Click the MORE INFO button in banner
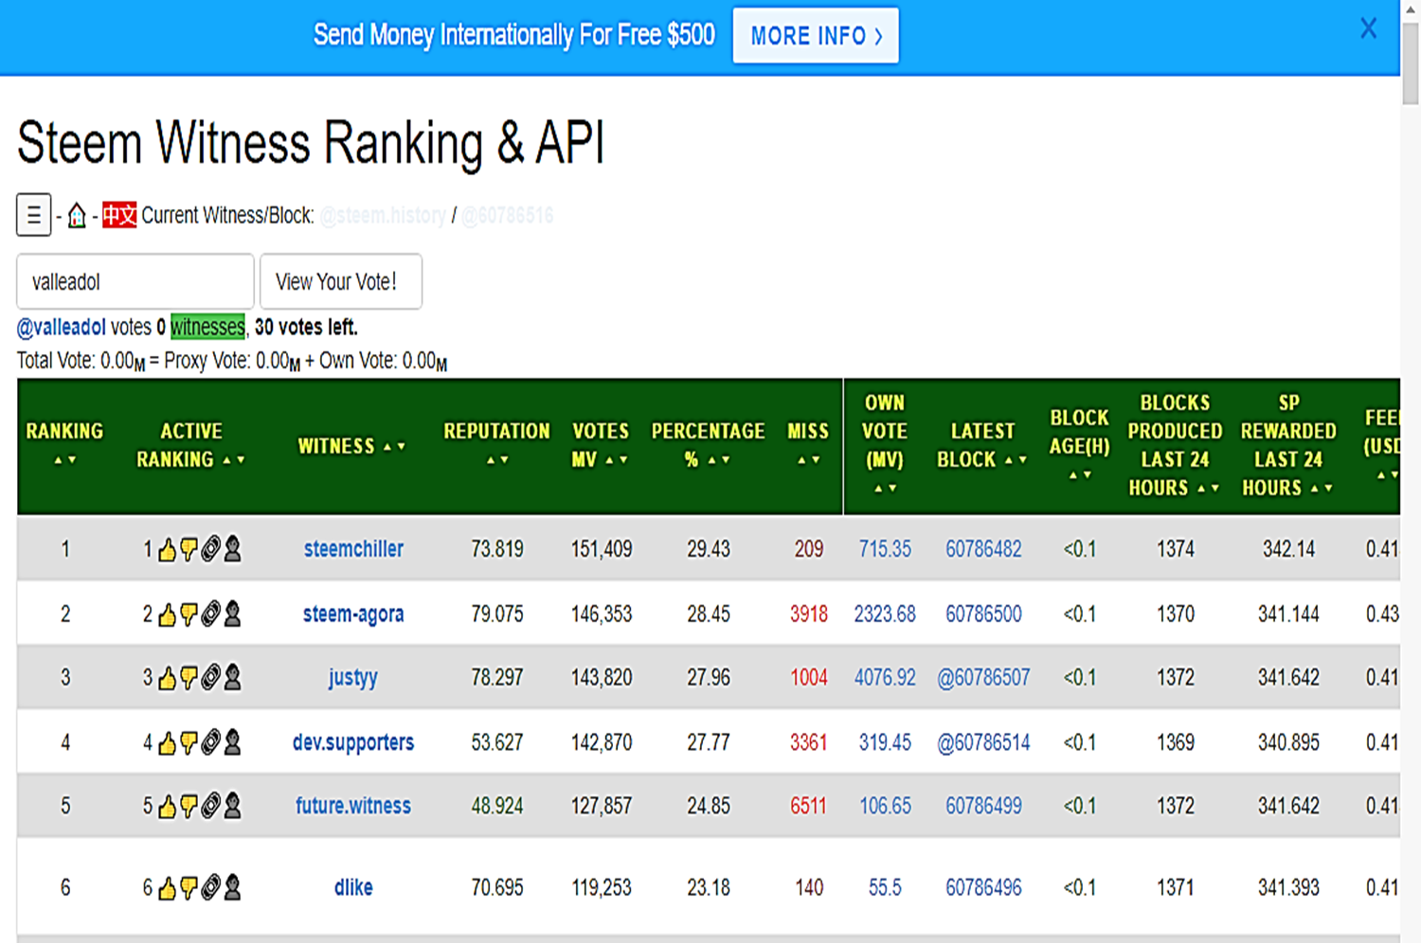 [x=816, y=36]
